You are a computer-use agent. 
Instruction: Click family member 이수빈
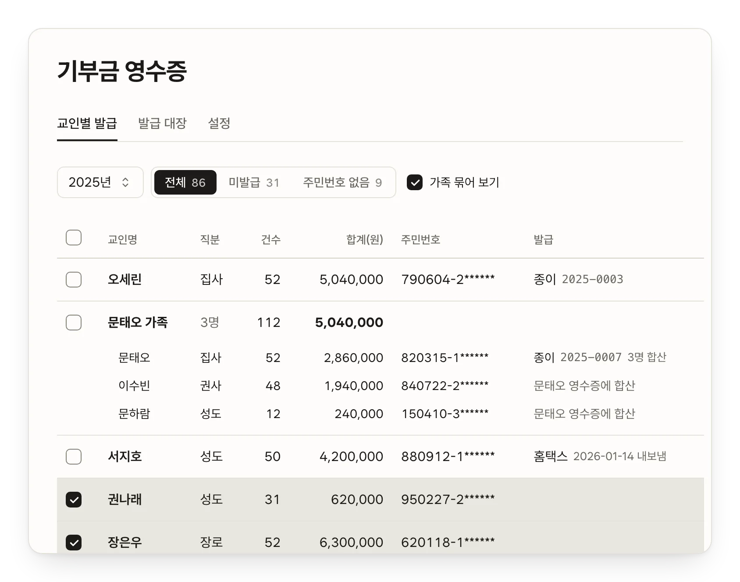coord(134,386)
